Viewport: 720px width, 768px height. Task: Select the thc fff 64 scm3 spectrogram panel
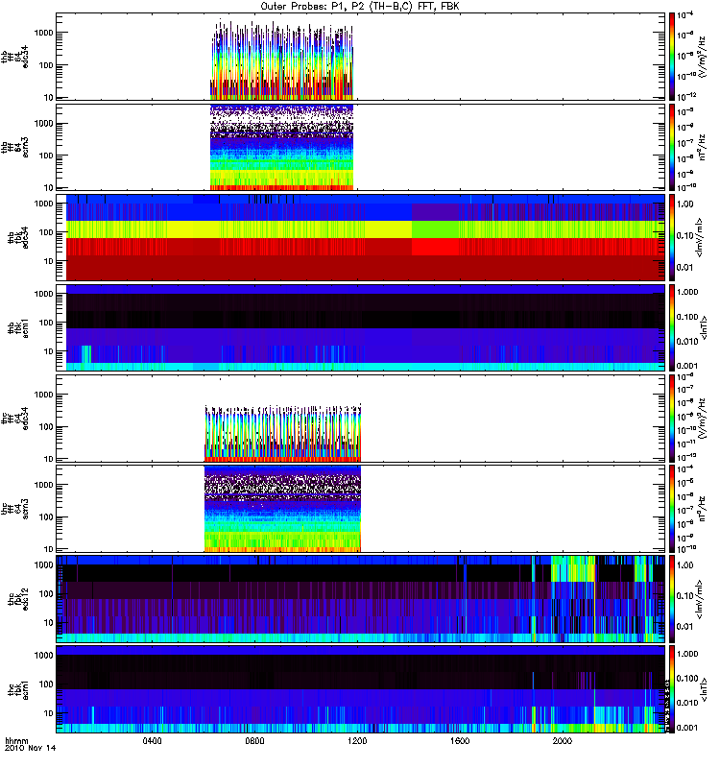pyautogui.click(x=360, y=509)
